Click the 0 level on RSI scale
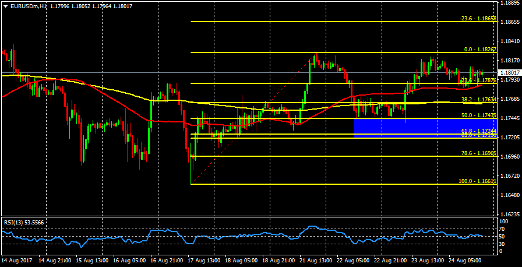Image resolution: width=522 pixels, height=267 pixels. 502,251
